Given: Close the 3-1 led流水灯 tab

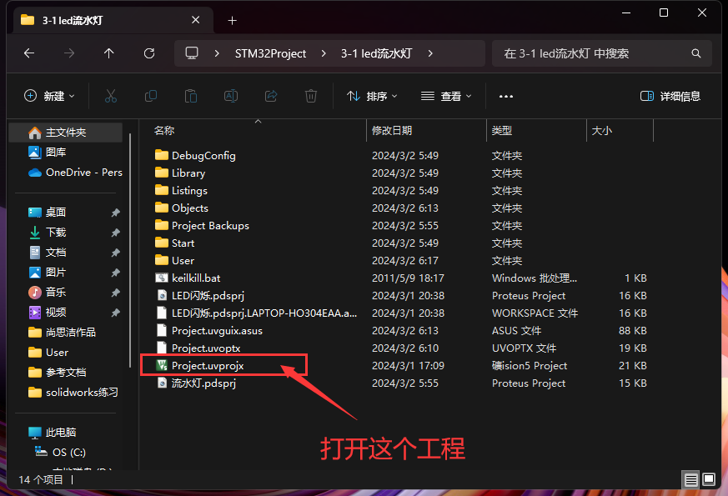Looking at the screenshot, I should (x=195, y=20).
